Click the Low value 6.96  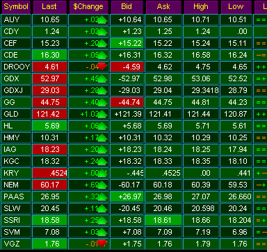pyautogui.click(x=236, y=232)
